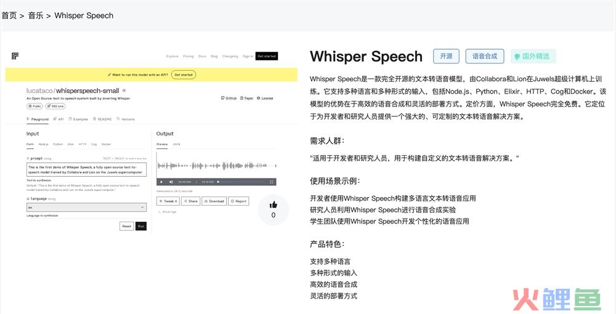Switch to the Versions tab
The image size is (616, 314).
pos(126,119)
